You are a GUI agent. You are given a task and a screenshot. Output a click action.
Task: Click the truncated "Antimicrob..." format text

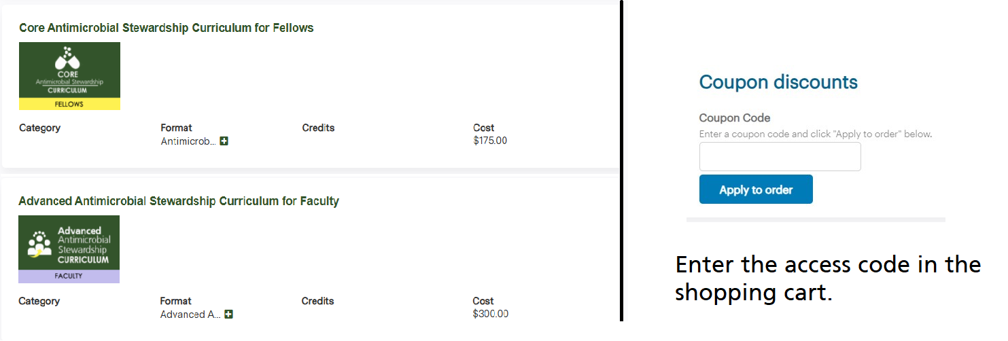(x=188, y=141)
